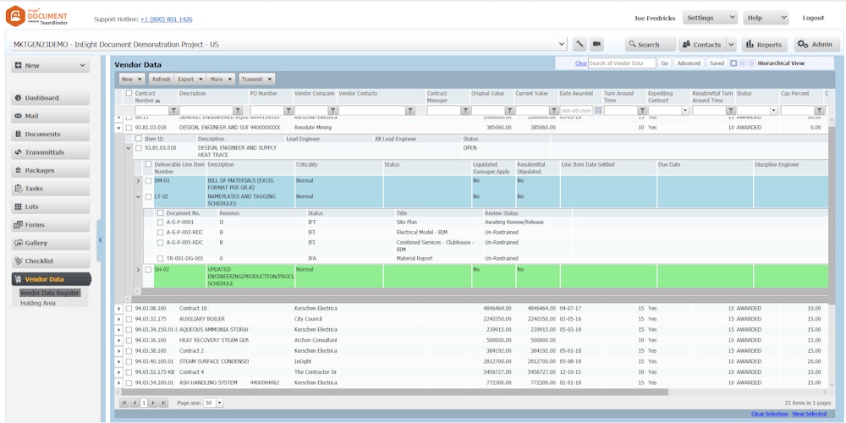Select Holding Area under Vendor Data

point(38,303)
